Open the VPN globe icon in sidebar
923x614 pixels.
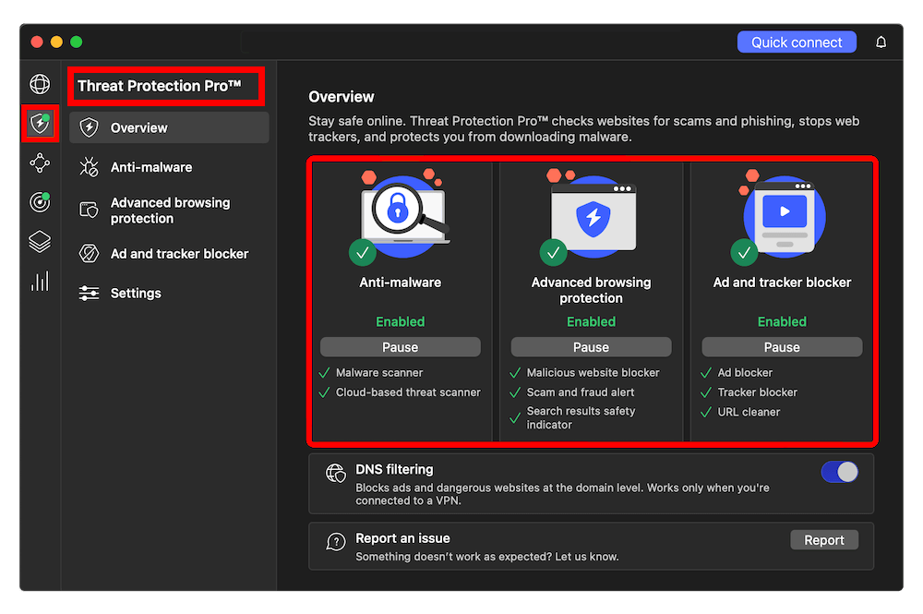tap(40, 84)
